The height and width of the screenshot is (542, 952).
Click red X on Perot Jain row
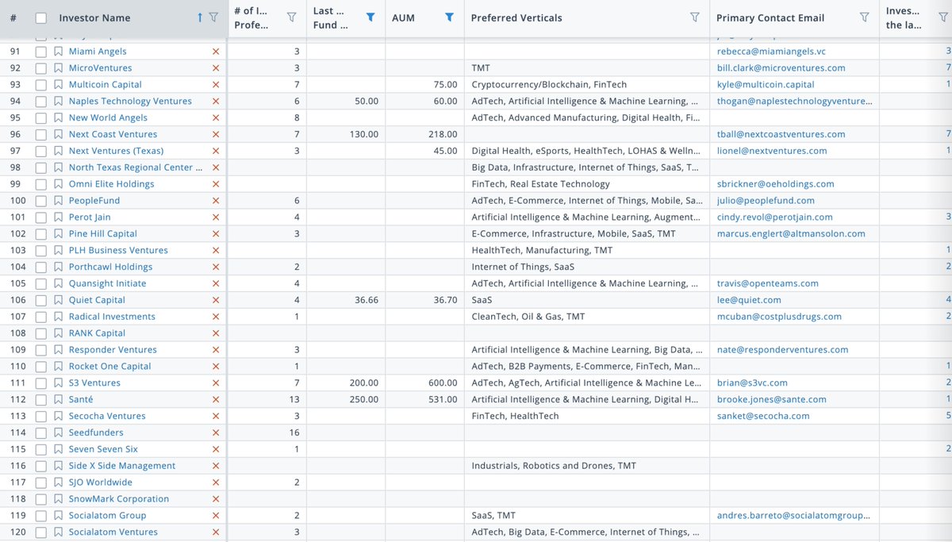click(x=216, y=217)
